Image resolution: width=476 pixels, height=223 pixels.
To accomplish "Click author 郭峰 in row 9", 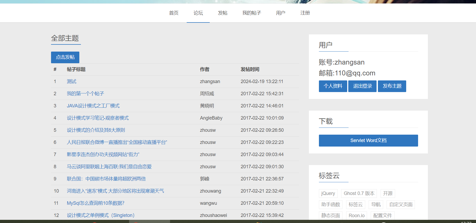I will tap(205, 179).
